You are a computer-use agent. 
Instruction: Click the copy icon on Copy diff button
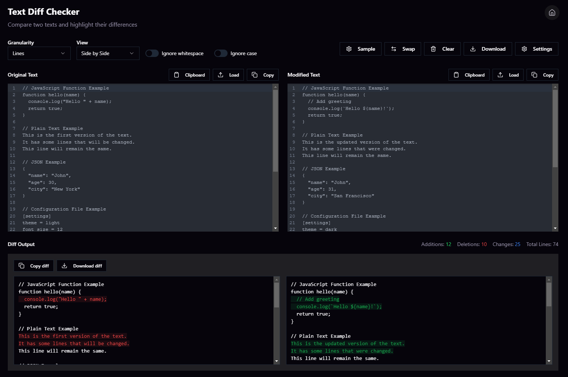(21, 266)
